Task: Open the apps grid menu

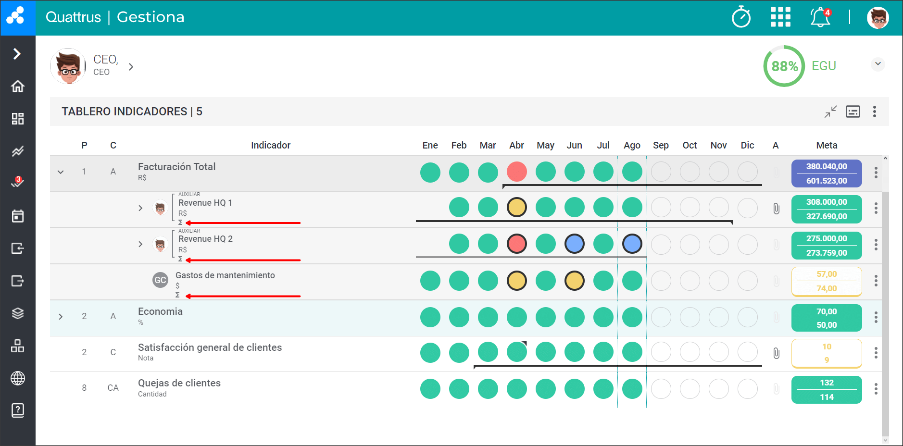Action: pyautogui.click(x=780, y=17)
